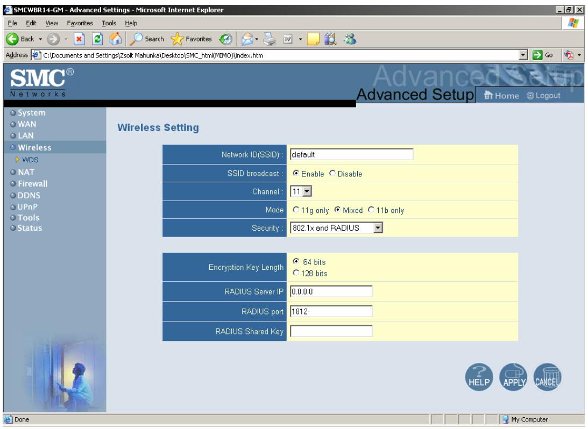
Task: Open the History toolbar icon
Action: [225, 39]
